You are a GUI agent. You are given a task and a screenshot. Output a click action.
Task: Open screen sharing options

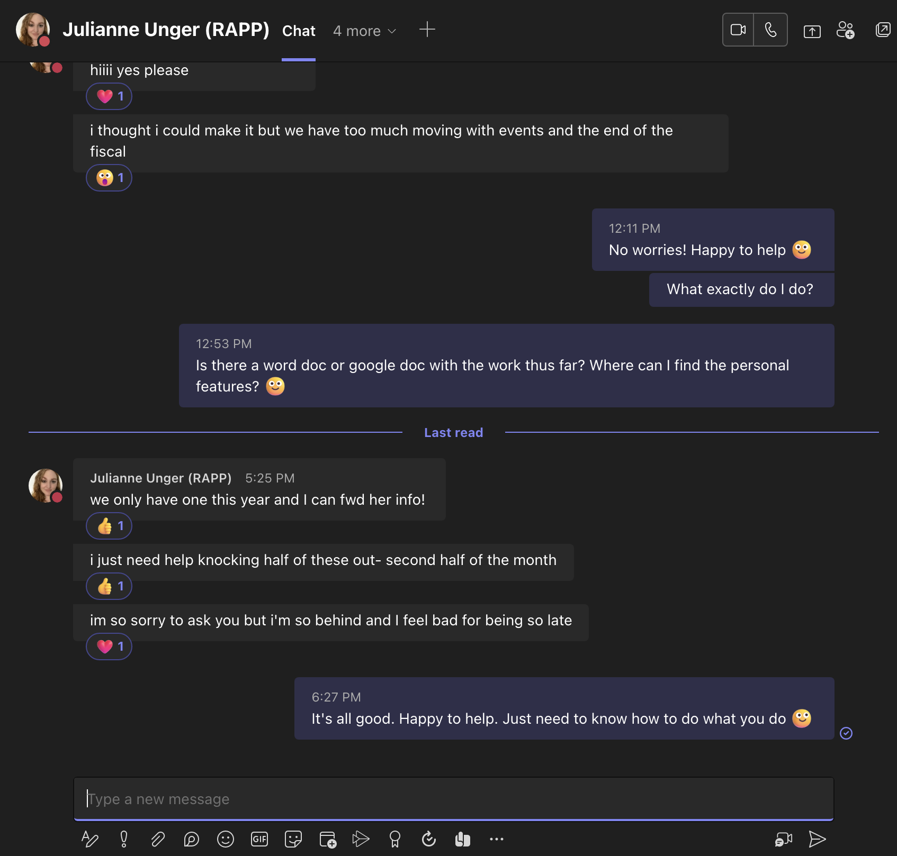point(812,30)
